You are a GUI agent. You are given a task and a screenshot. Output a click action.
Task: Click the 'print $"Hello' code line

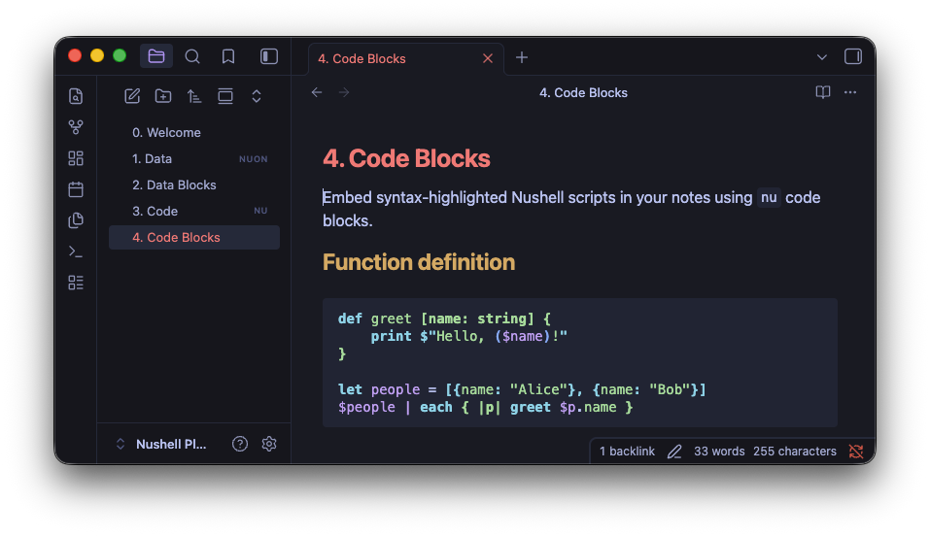pos(468,336)
